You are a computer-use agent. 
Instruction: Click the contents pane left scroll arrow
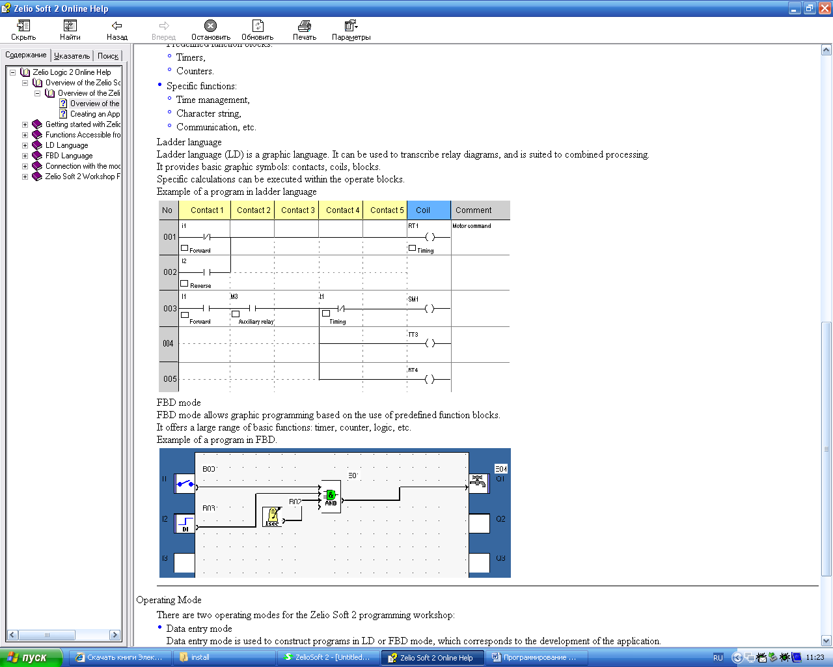pos(12,634)
